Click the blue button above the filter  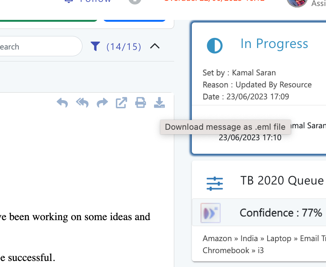134,19
